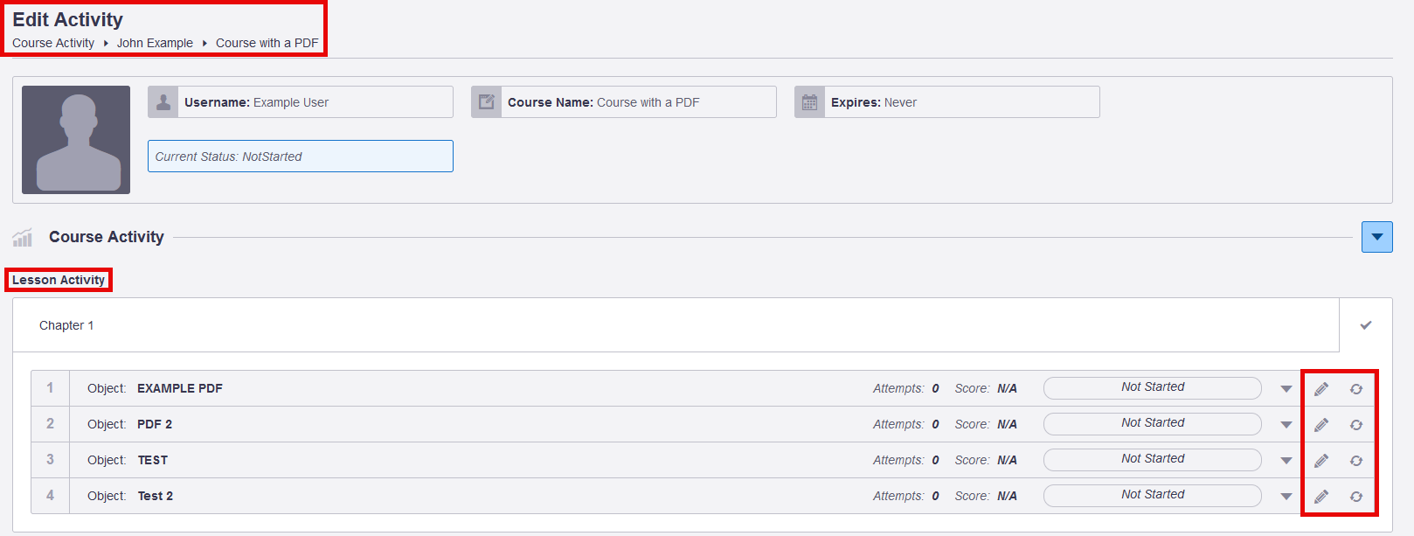This screenshot has width=1414, height=536.
Task: Open status dropdown arrow for Test 2
Action: [1286, 497]
